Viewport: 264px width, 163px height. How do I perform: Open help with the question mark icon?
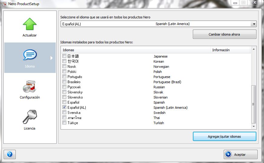click(x=10, y=154)
